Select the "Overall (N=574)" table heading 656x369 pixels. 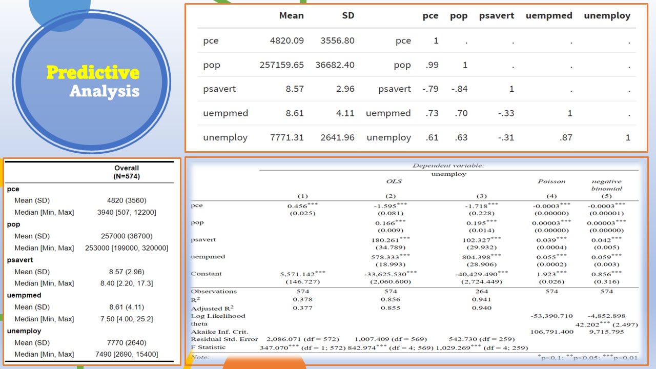[127, 172]
